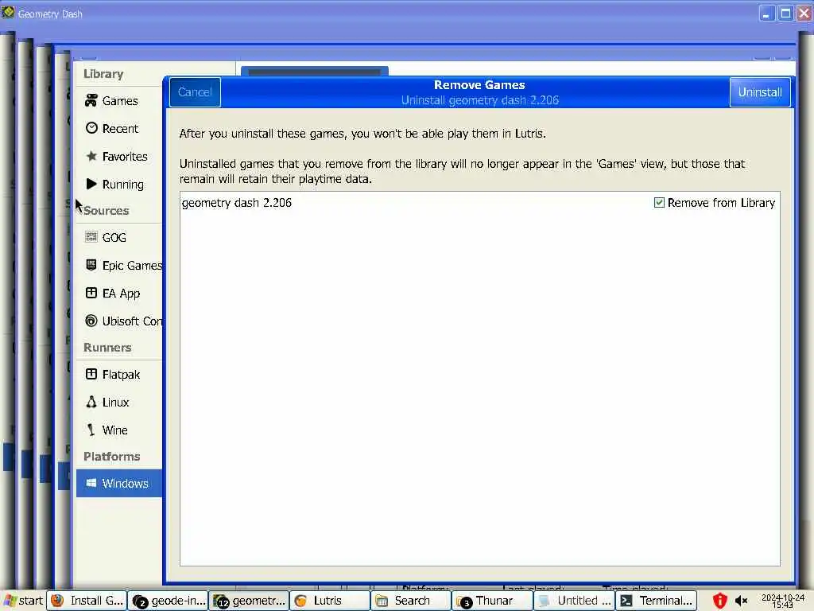Cancel the Remove Games dialog

[x=196, y=92]
